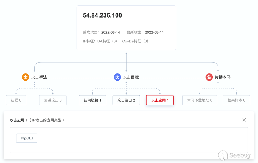
Task: Click the 攻击手法 category label
Action: (x=39, y=77)
